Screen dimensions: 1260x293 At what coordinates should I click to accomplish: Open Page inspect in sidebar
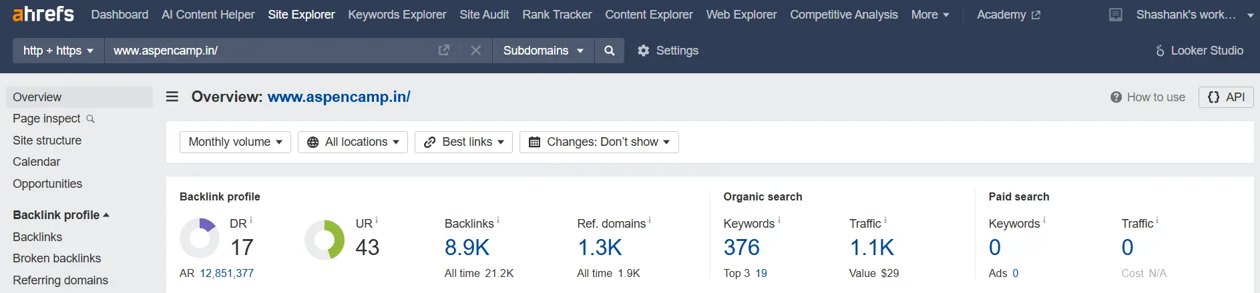tap(47, 119)
